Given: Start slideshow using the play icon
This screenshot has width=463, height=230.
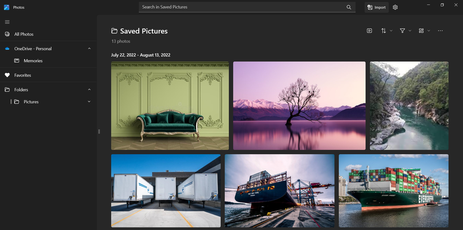Looking at the screenshot, I should 369,31.
